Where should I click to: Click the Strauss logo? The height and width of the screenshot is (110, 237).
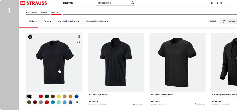click(34, 3)
